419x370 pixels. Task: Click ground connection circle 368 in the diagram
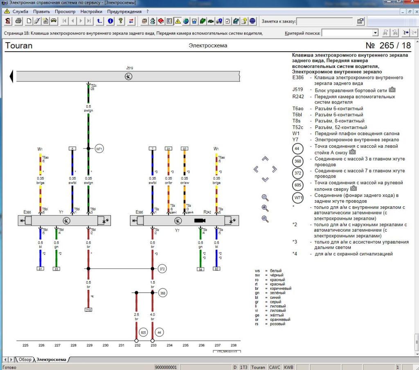pos(162,293)
